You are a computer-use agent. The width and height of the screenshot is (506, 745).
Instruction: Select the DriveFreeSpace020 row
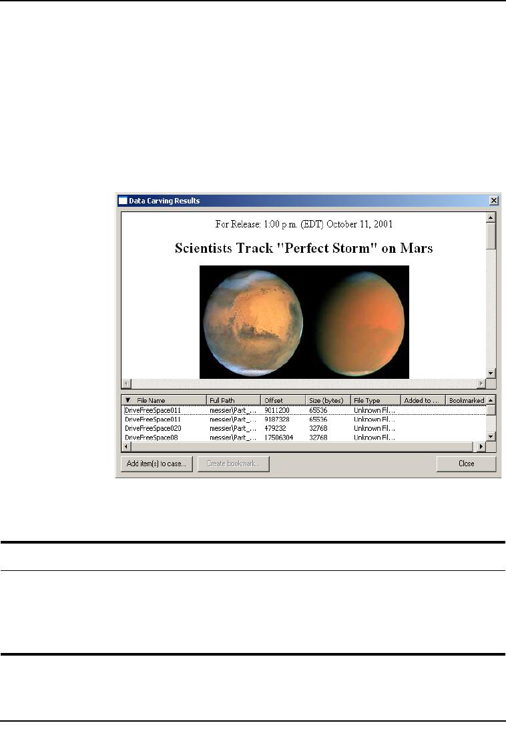point(304,428)
